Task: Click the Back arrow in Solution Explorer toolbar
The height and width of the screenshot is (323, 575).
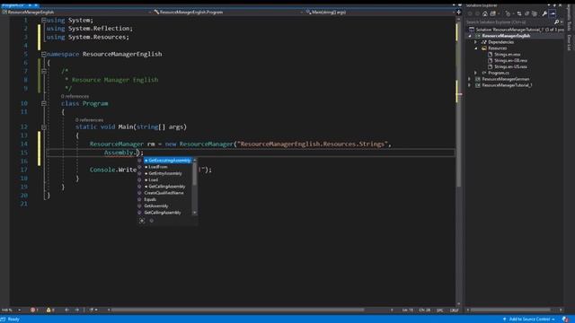Action: (470, 14)
